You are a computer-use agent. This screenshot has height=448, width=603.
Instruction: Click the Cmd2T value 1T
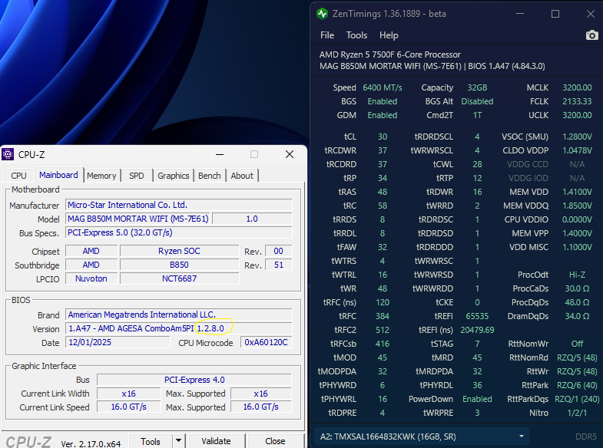coord(477,115)
